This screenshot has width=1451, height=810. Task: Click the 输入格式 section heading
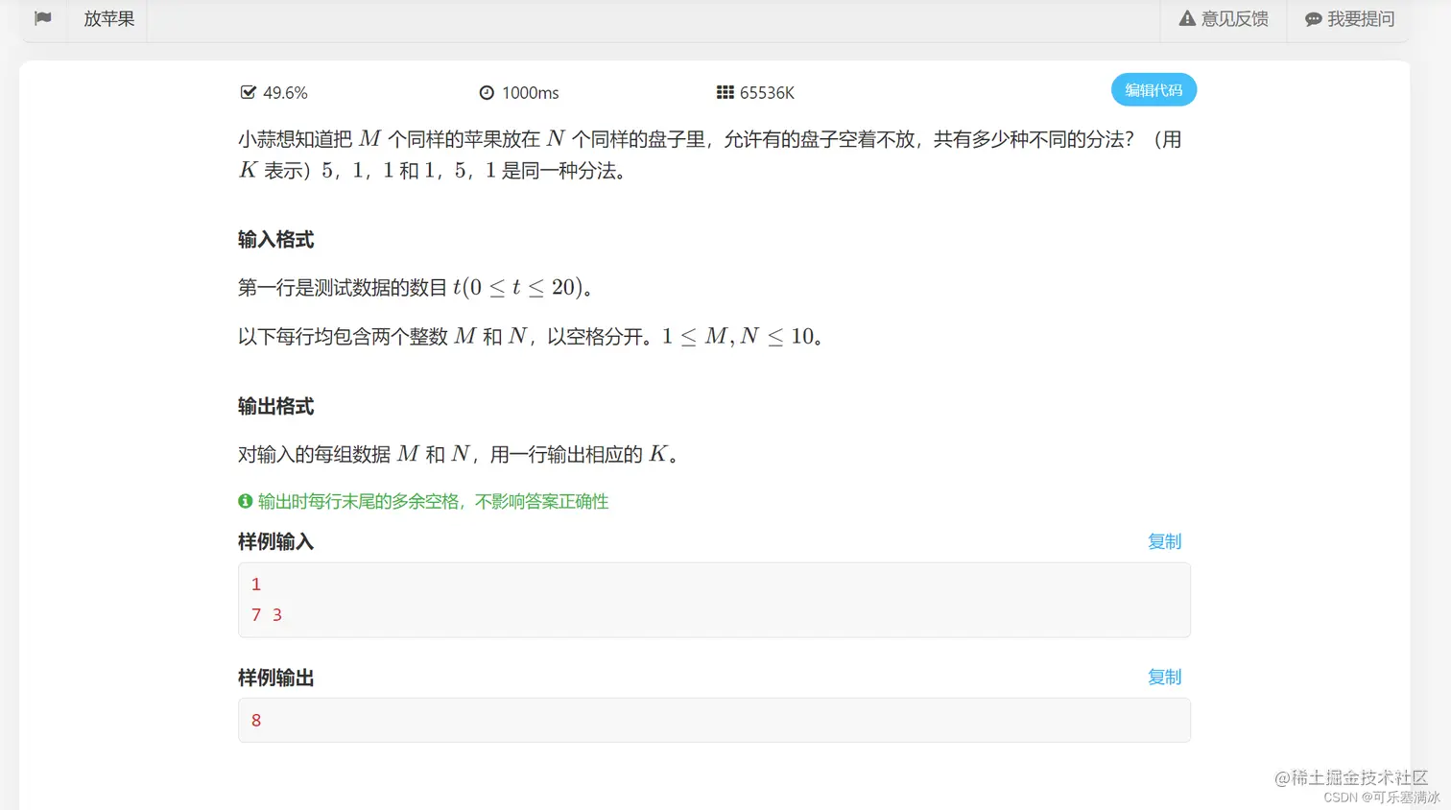[275, 240]
